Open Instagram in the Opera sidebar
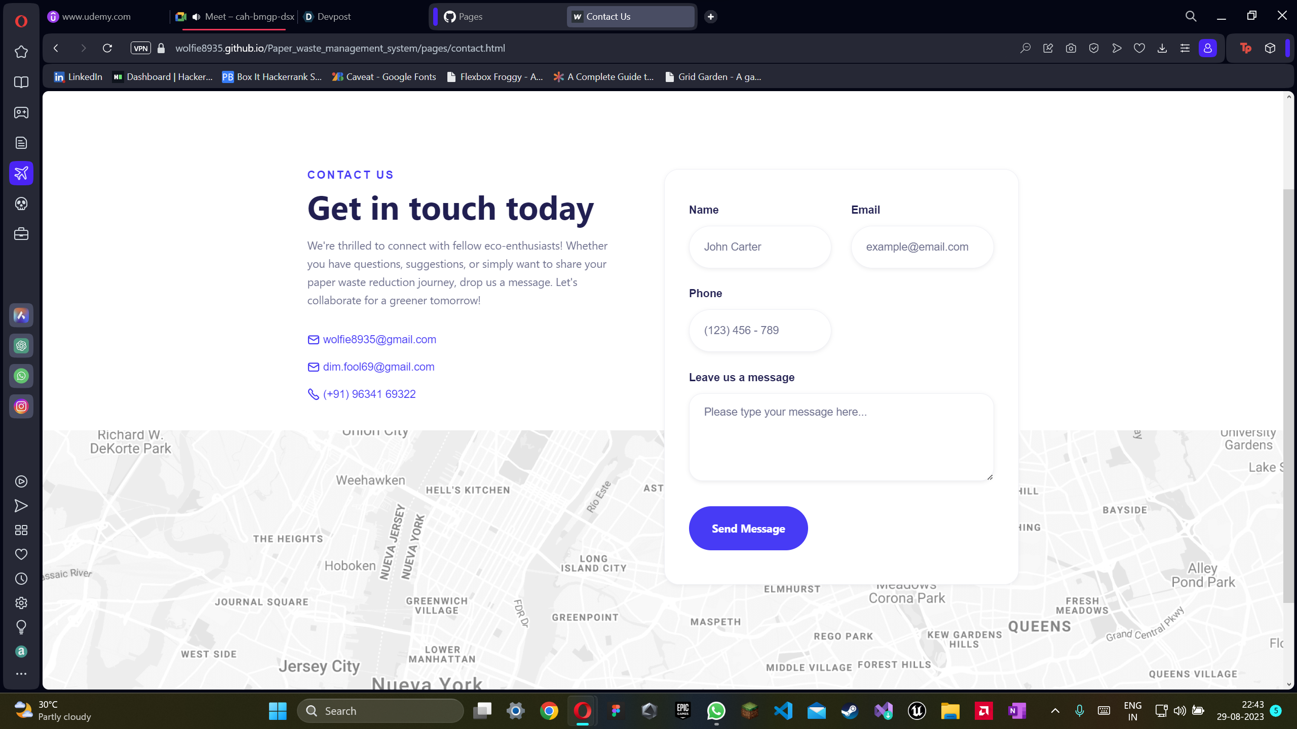This screenshot has width=1297, height=729. pos(21,407)
